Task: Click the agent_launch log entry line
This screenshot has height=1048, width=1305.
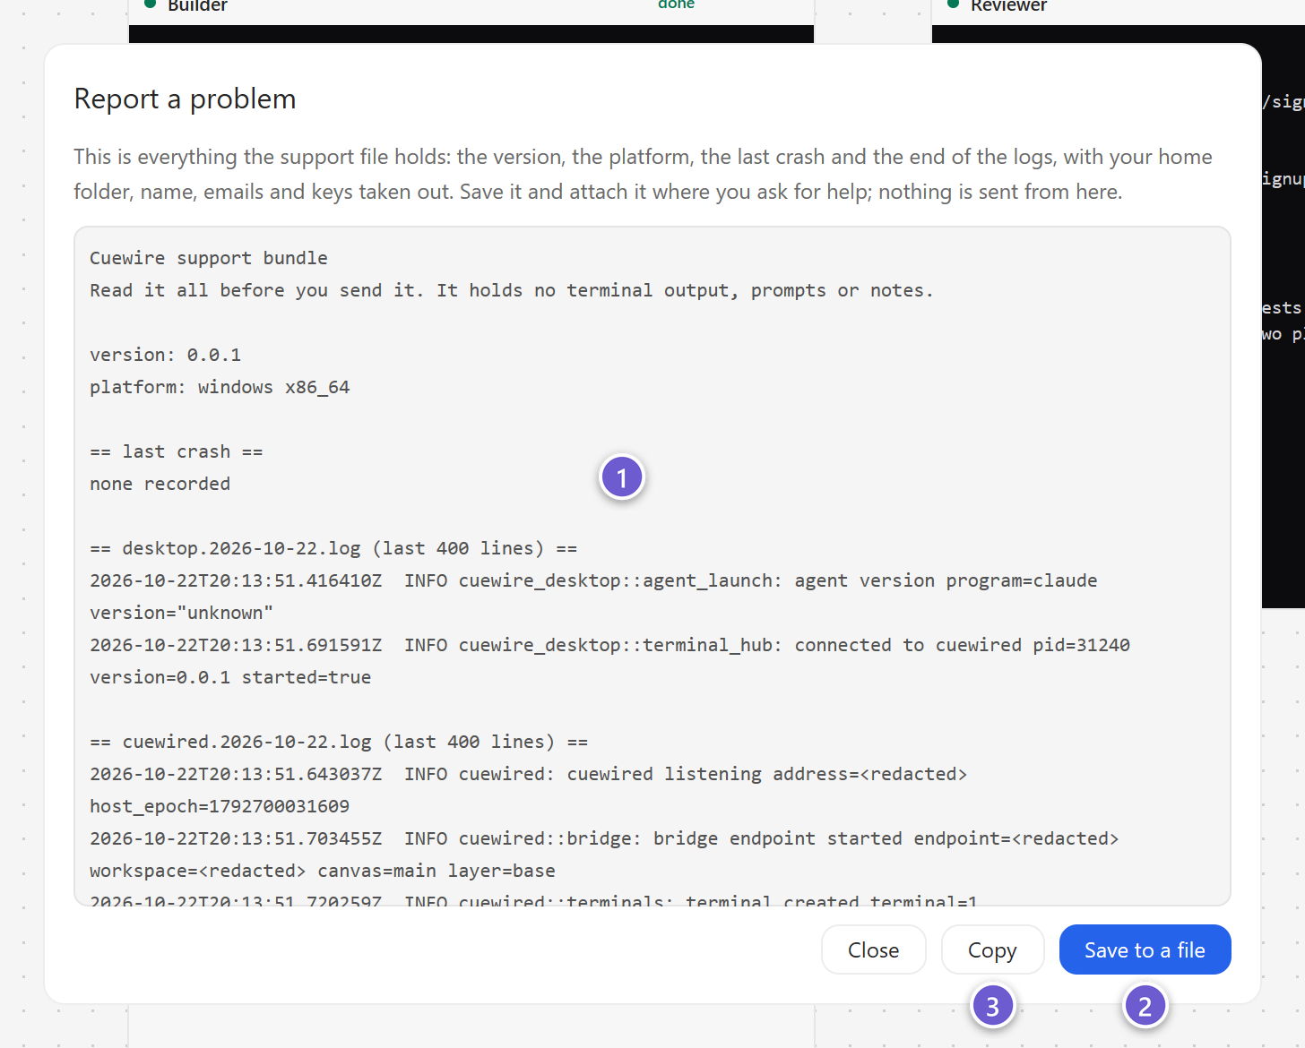Action: (x=593, y=580)
